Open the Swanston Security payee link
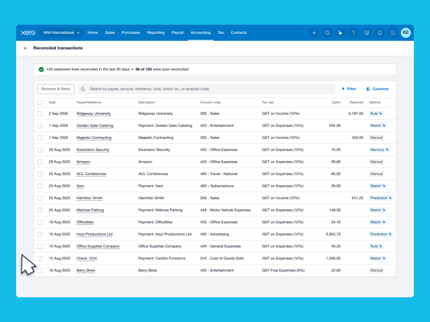 (92, 150)
